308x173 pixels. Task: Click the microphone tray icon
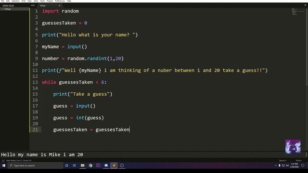pyautogui.click(x=279, y=165)
